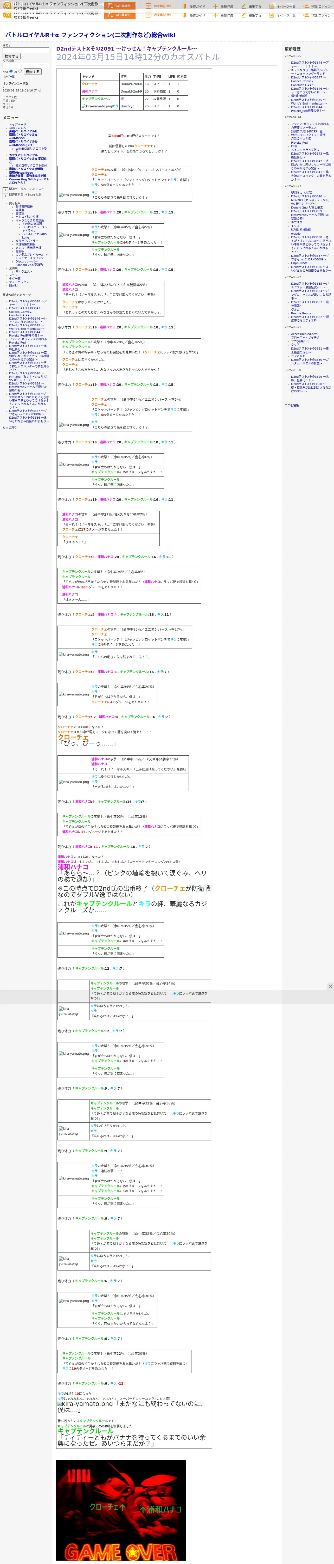Open ホウオウ in update history

tap(297, 222)
